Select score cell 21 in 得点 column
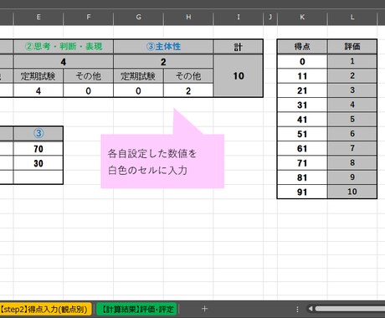The height and width of the screenshot is (318, 385). pos(302,90)
